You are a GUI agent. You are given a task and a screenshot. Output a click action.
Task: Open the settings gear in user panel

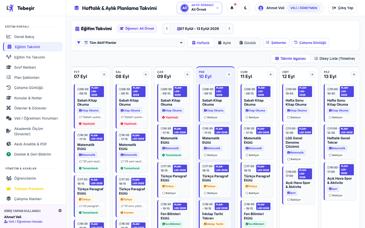click(x=60, y=211)
